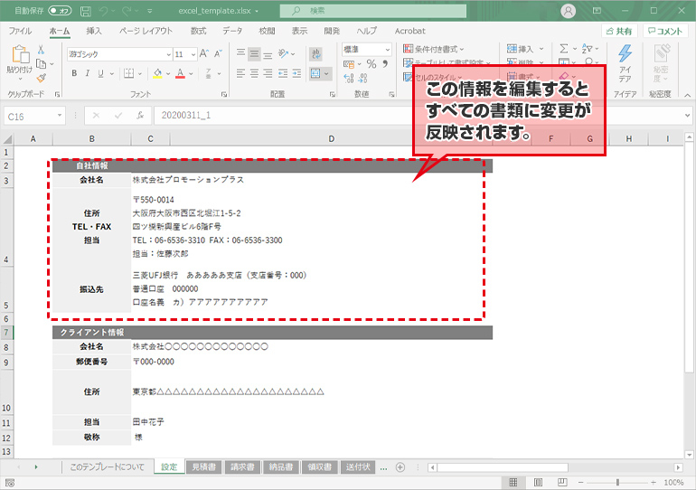Click the 共有 share button
696x490 pixels.
pyautogui.click(x=619, y=31)
